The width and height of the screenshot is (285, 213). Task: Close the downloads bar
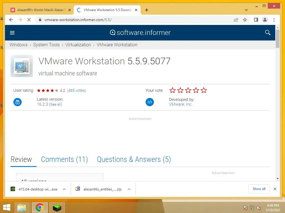point(275,189)
